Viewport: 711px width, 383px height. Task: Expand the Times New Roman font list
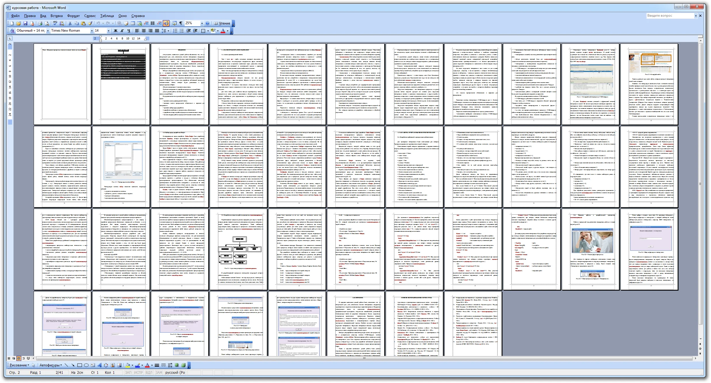92,31
